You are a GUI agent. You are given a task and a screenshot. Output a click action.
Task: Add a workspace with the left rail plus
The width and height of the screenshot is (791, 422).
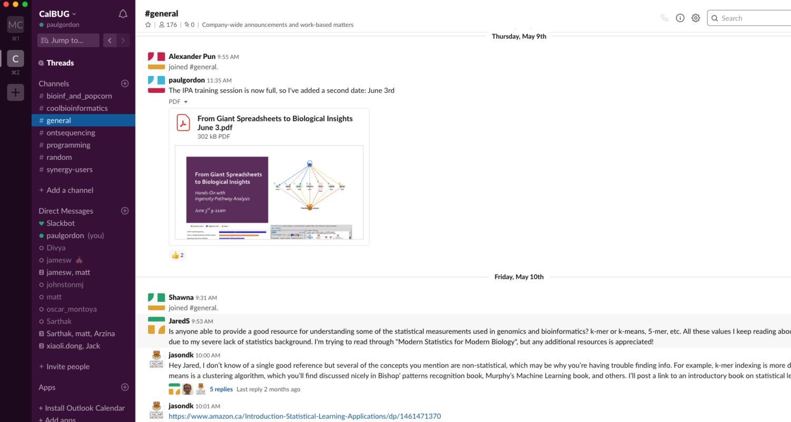click(x=15, y=92)
